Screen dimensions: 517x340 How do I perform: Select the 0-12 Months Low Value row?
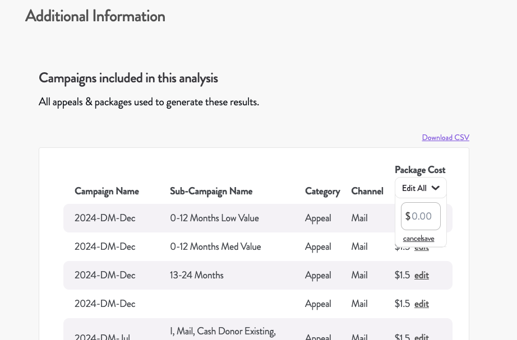click(258, 218)
